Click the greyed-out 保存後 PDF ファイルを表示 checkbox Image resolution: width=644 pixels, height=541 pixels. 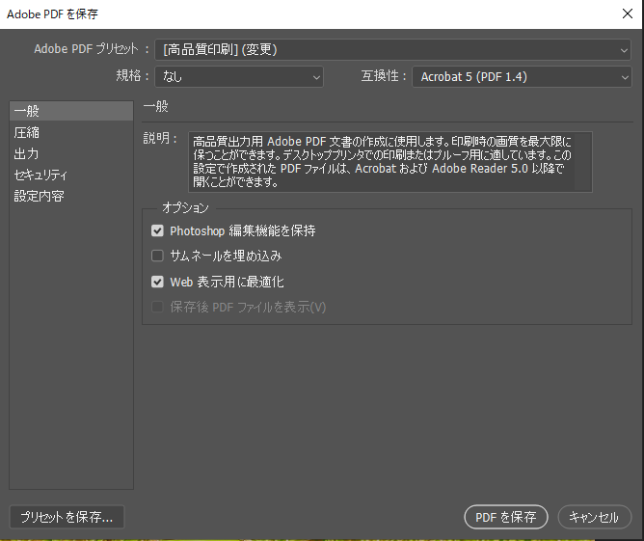tap(158, 308)
